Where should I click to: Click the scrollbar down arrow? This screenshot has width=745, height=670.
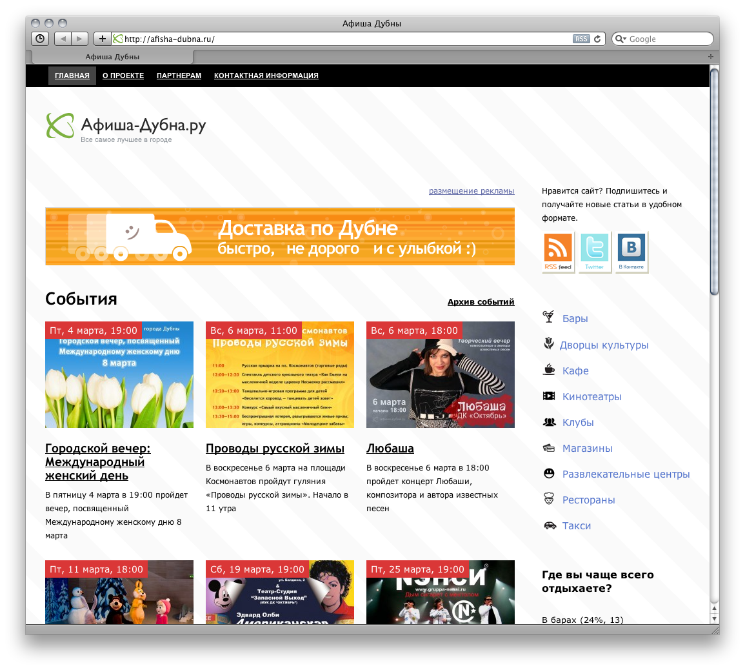coord(714,618)
